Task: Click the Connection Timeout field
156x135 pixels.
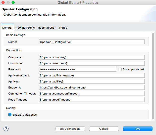Action: (x=92, y=94)
